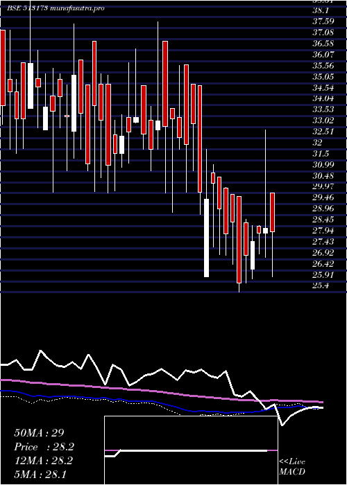Click the 50MA : 29 indicator readout
This screenshot has width=347, height=485.
pyautogui.click(x=40, y=433)
